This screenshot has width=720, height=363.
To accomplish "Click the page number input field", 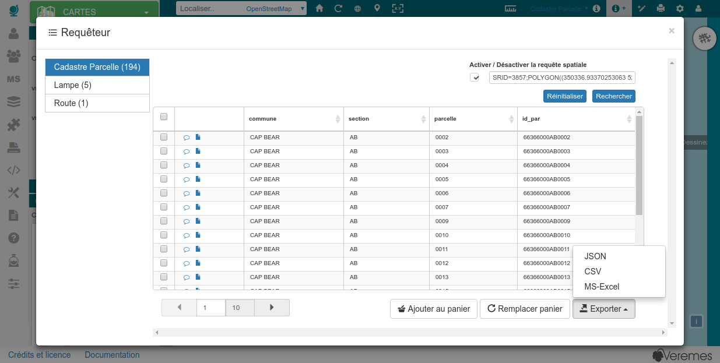I will (x=211, y=308).
